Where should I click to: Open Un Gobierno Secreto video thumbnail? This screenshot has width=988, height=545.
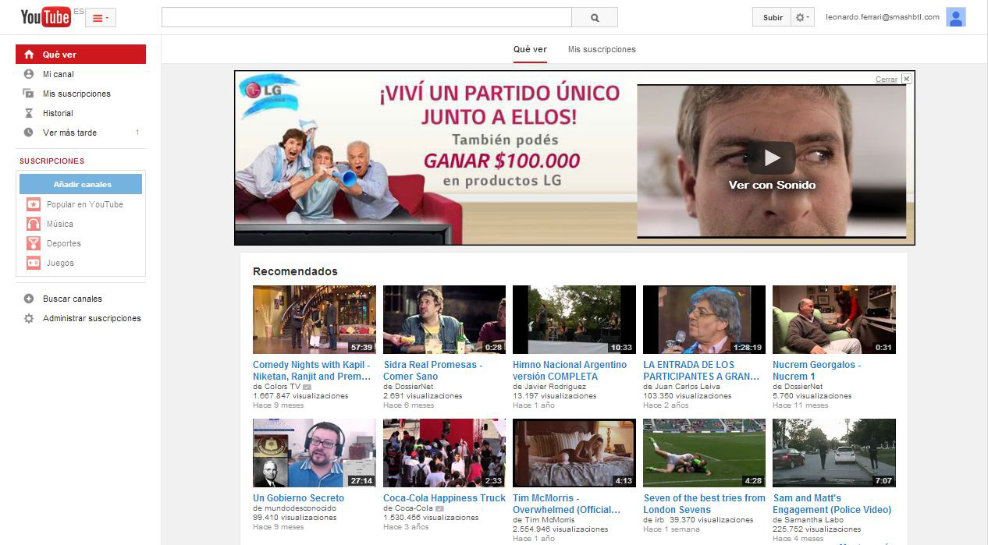coord(315,453)
